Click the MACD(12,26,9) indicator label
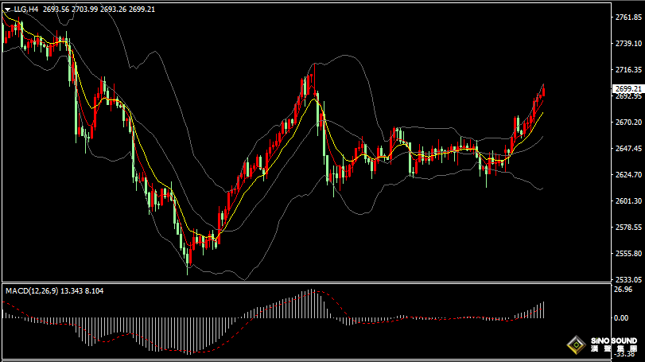The image size is (645, 362). 32,291
